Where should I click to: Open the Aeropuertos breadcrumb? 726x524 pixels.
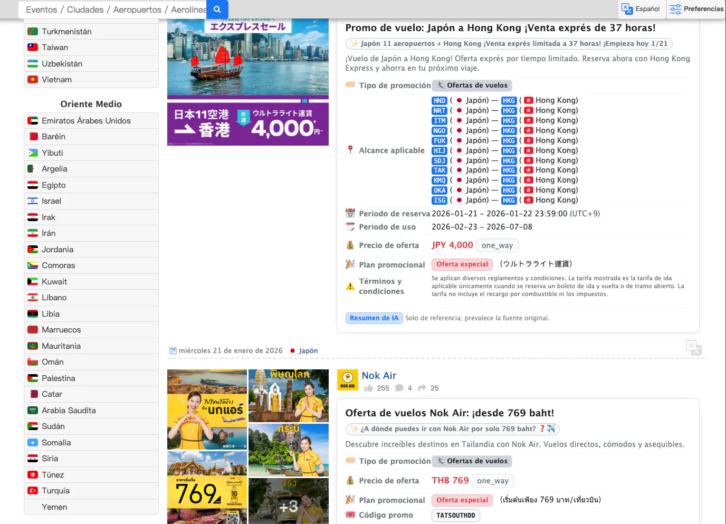(x=137, y=9)
